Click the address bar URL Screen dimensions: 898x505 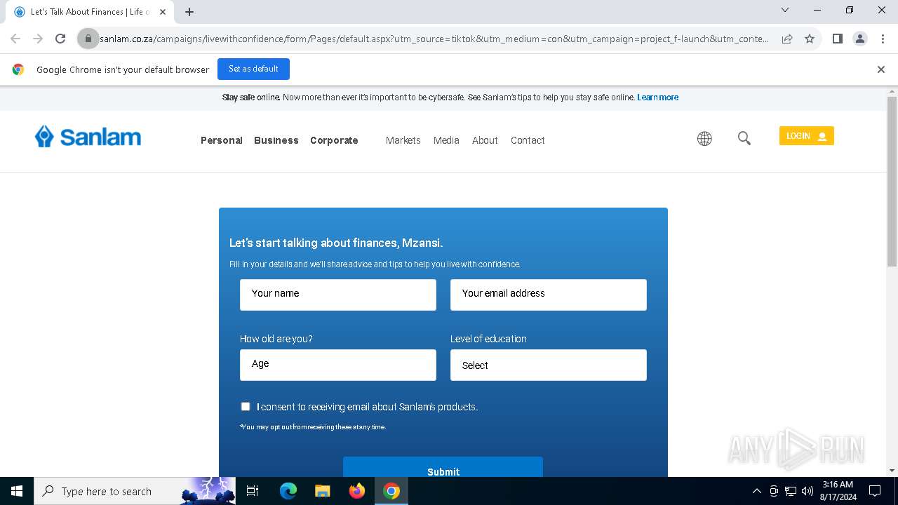(x=435, y=39)
